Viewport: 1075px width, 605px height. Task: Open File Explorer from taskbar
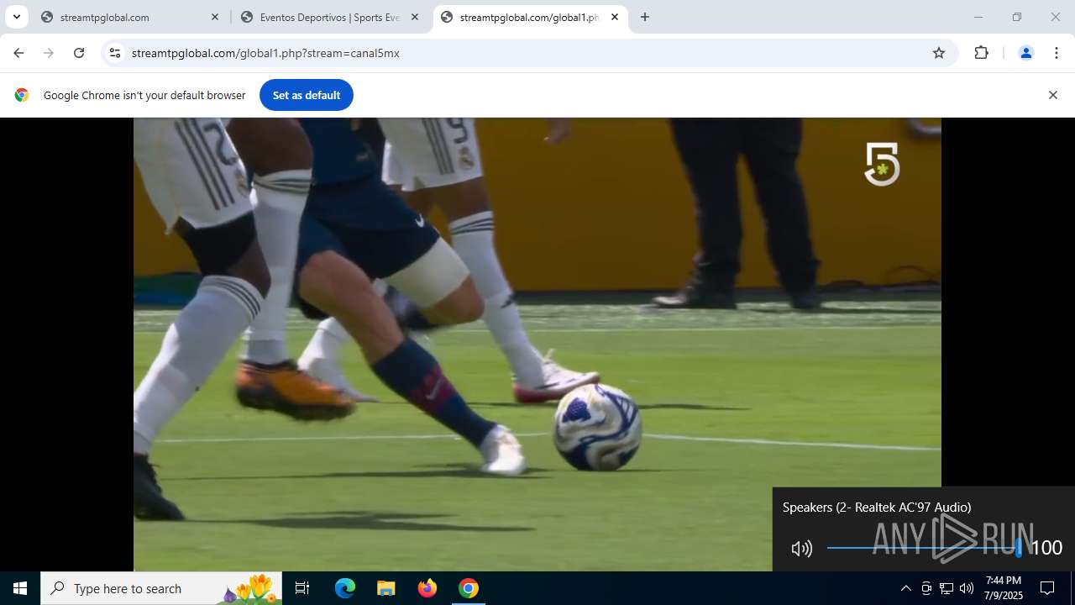[x=385, y=588]
